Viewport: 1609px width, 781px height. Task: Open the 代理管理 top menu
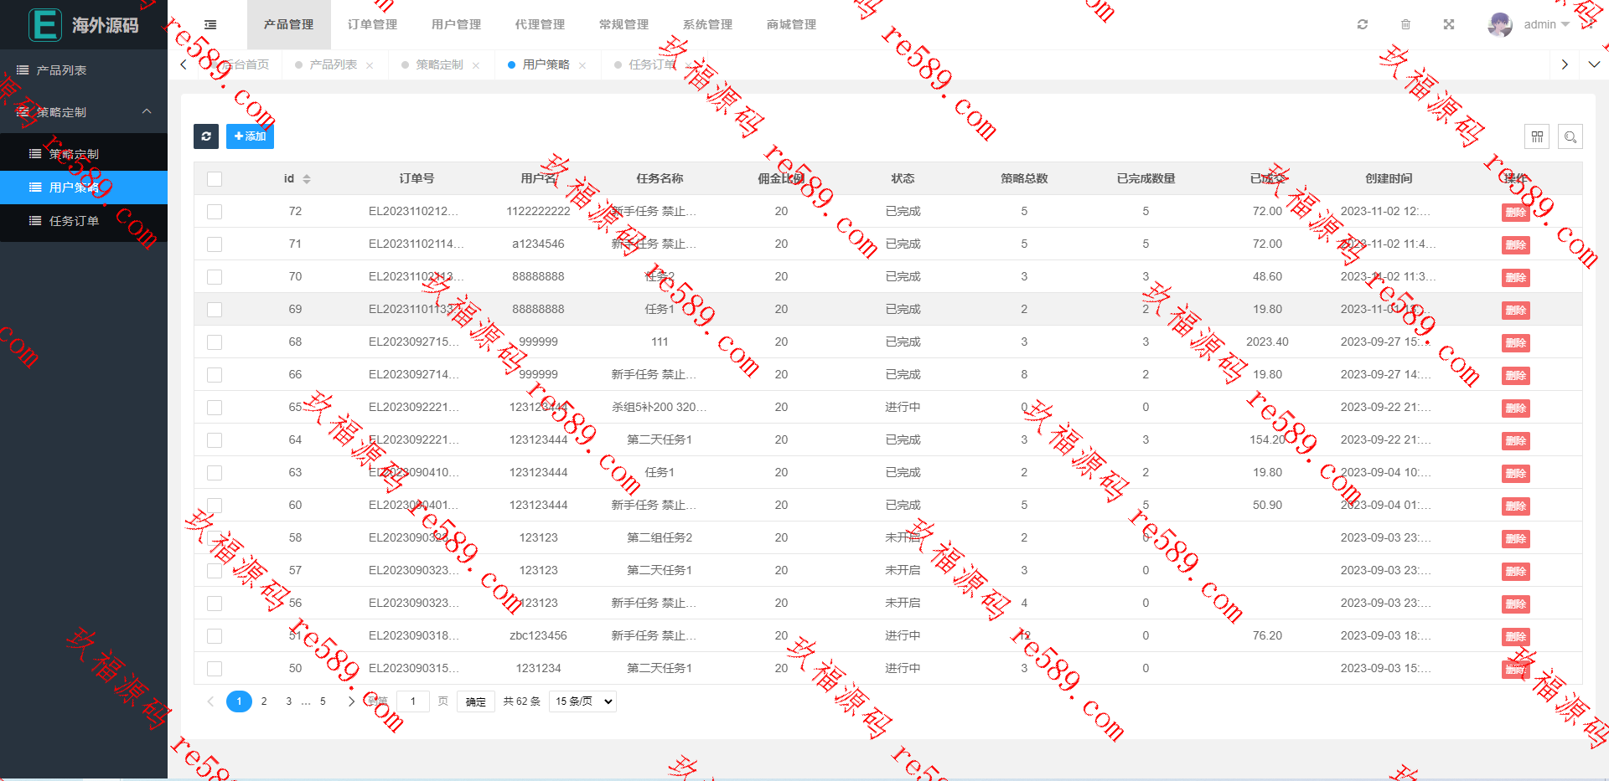[541, 24]
